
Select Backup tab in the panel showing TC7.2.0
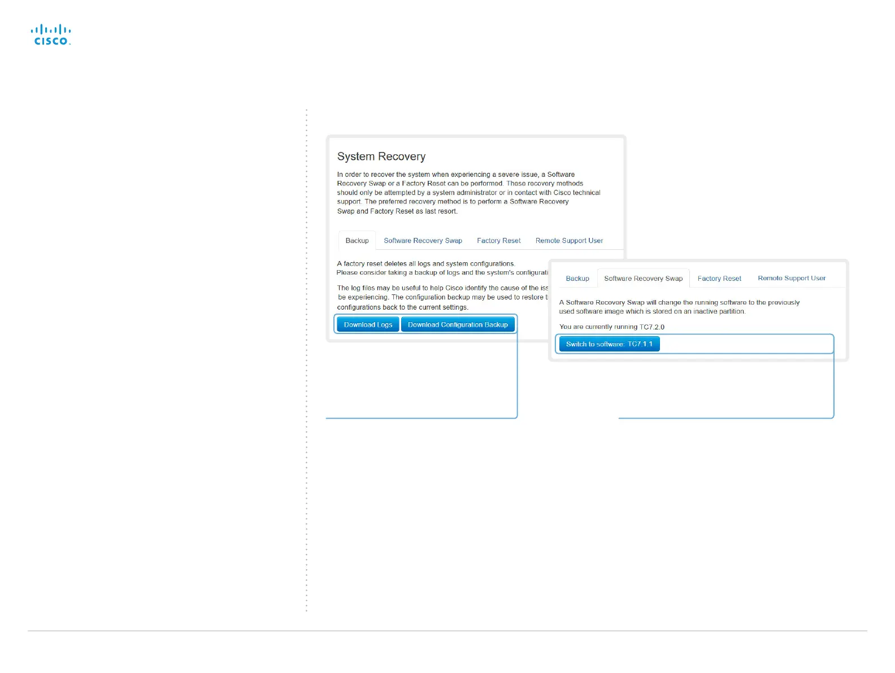(577, 279)
